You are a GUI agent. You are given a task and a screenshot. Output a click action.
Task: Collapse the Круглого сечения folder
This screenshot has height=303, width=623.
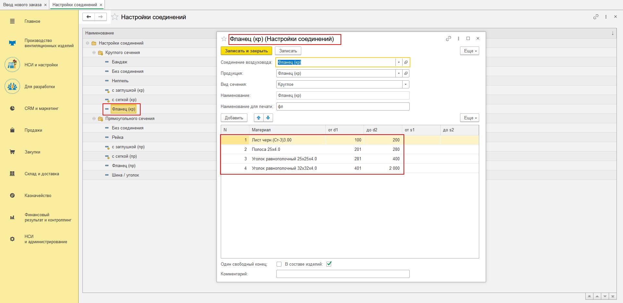click(94, 53)
